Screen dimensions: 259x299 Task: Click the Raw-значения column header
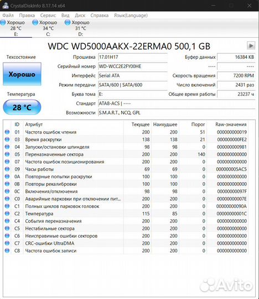tap(227, 125)
